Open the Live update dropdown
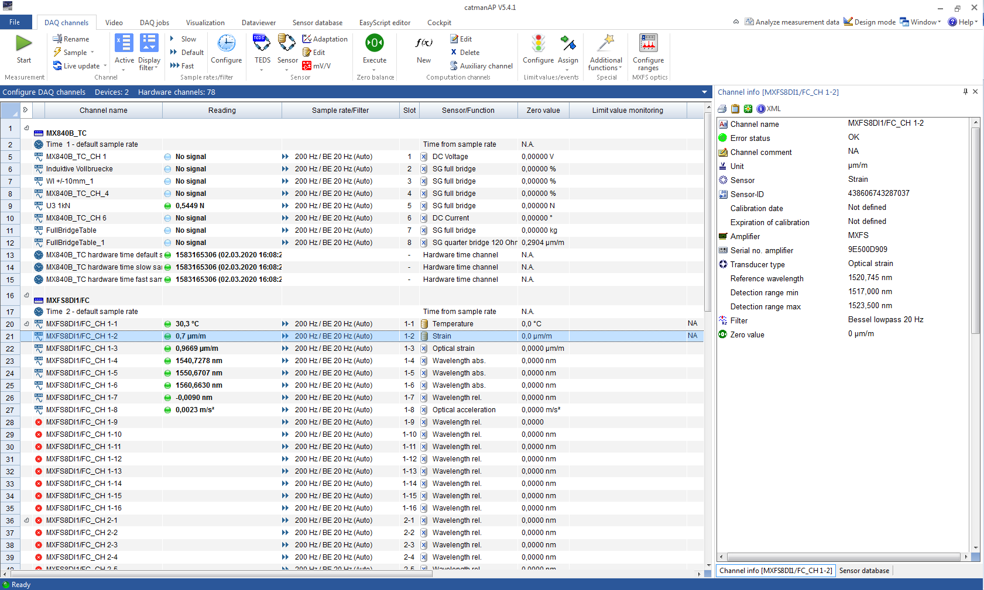Viewport: 984px width, 590px height. 80,66
